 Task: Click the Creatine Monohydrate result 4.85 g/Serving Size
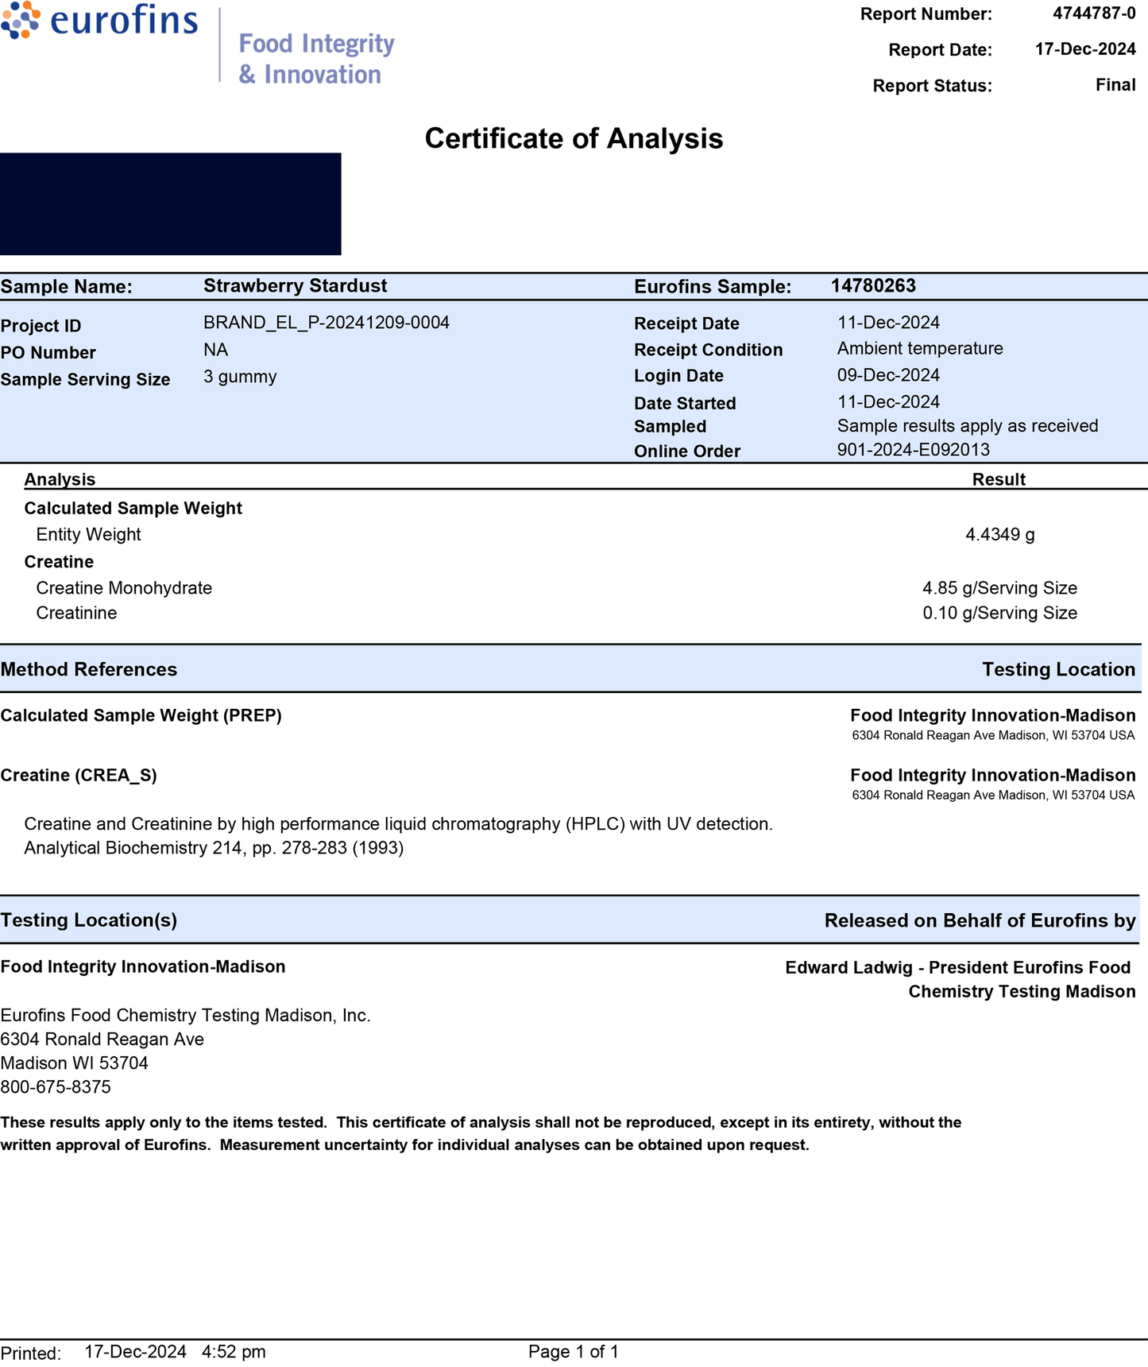click(999, 588)
